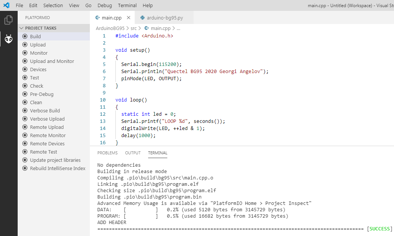The image size is (394, 236).
Task: Click the DATA memory usage line
Action: [191, 209]
